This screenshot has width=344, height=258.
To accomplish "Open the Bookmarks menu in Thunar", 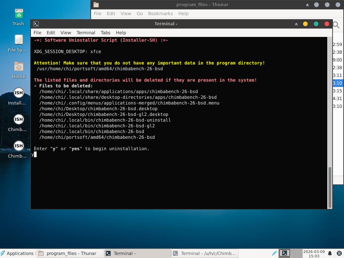I will coord(160,13).
